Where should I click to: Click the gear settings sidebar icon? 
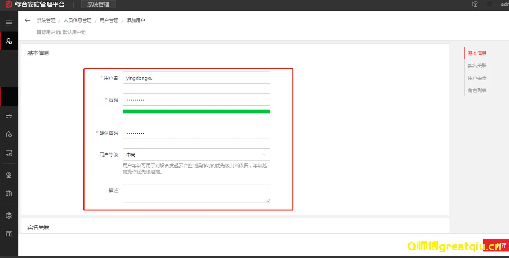tap(9, 216)
